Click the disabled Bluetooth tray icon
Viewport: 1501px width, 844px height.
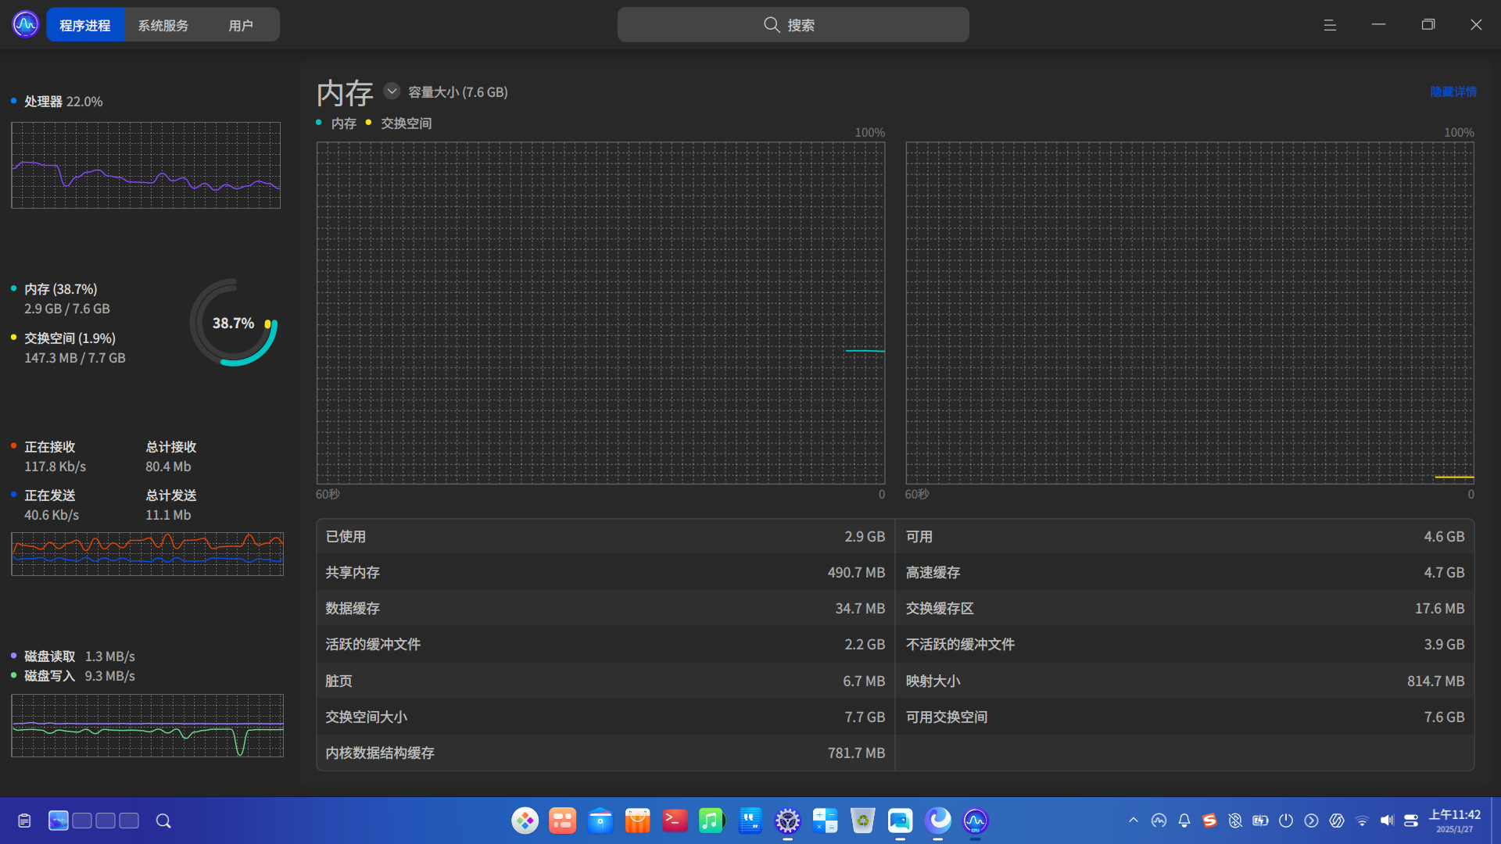click(x=1235, y=821)
